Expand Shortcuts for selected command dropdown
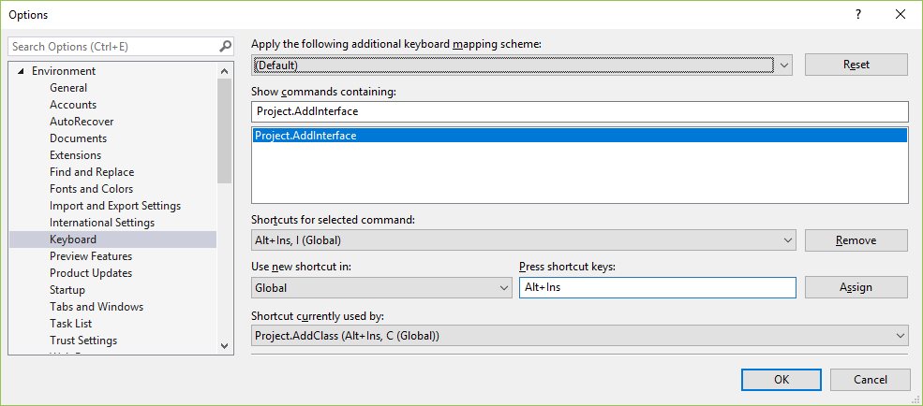The height and width of the screenshot is (406, 923). click(786, 240)
